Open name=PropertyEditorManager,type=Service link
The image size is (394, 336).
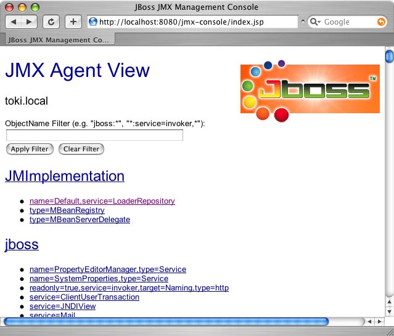tap(108, 270)
